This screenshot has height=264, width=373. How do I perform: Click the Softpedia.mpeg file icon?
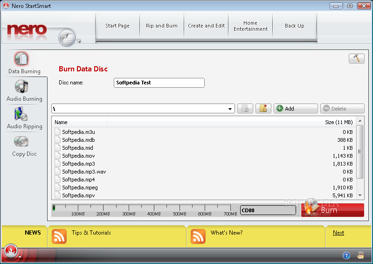(57, 188)
